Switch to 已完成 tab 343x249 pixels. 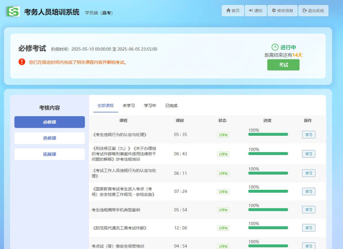pos(171,106)
